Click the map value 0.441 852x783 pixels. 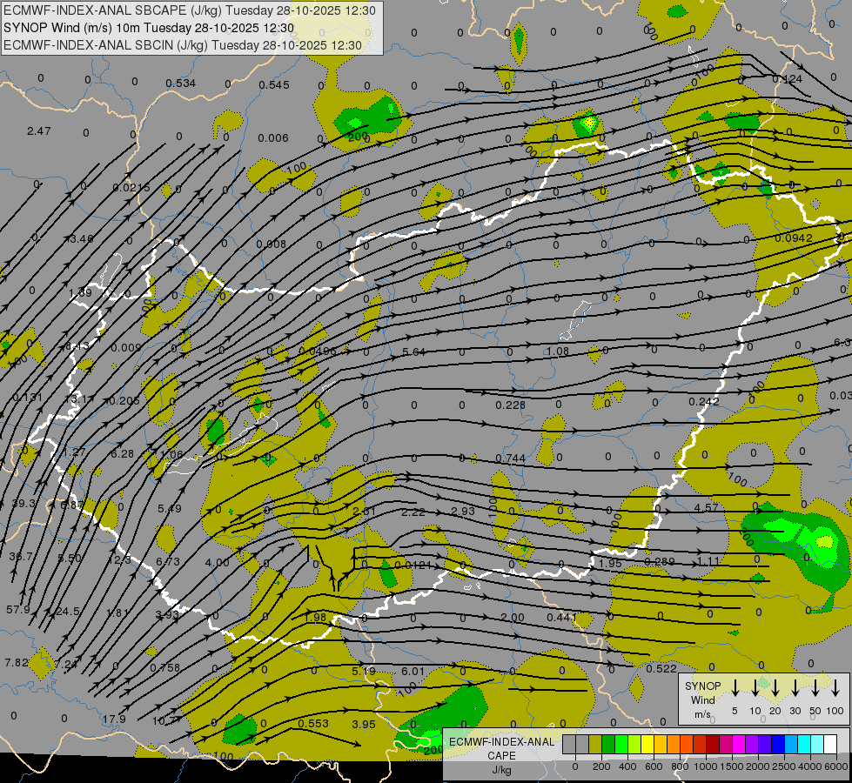[562, 618]
